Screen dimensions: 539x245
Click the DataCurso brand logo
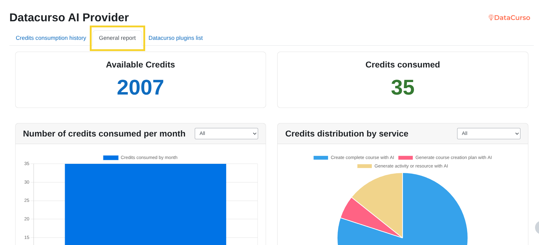click(509, 18)
